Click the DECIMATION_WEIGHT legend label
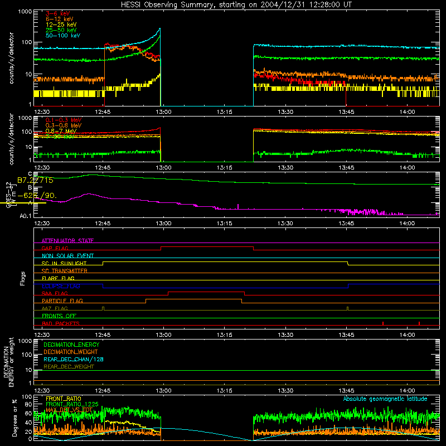446x446 pixels. tap(71, 352)
